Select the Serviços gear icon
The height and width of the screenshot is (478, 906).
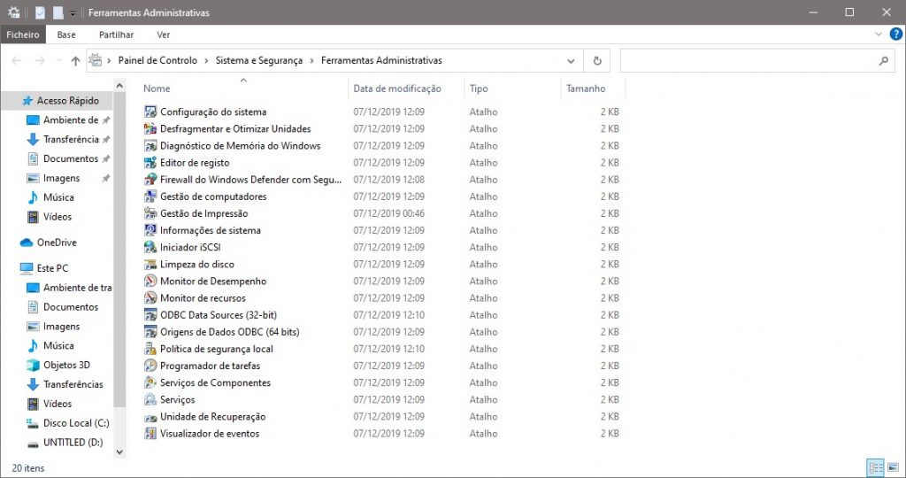150,399
